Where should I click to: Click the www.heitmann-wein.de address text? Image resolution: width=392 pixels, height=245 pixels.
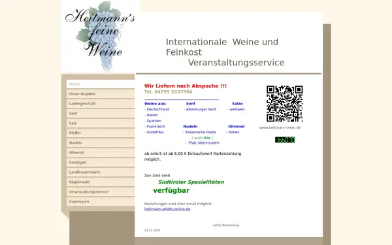pos(280,127)
